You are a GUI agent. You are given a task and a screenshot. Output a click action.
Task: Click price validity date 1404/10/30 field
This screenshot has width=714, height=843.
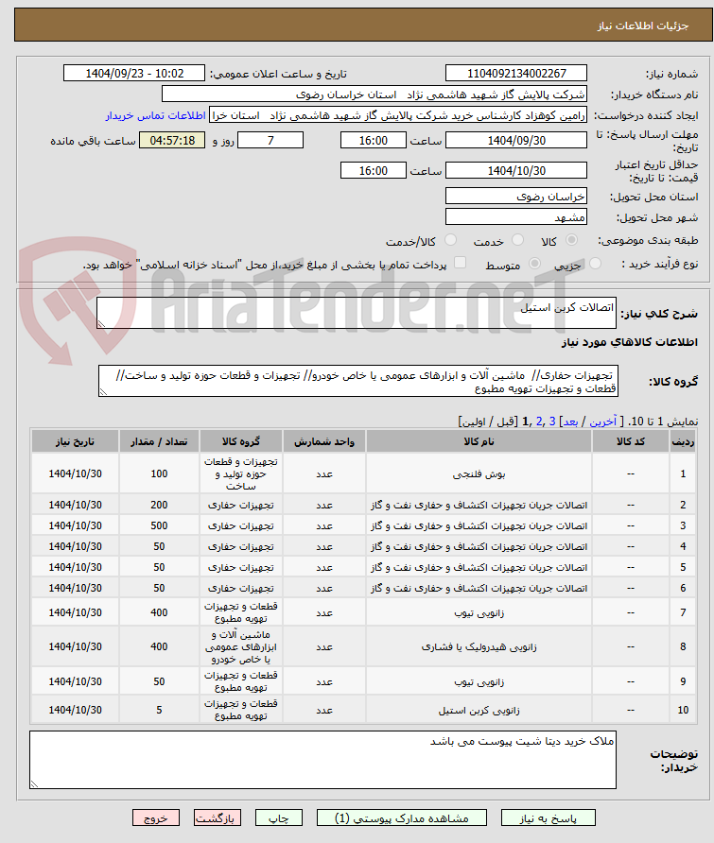tap(516, 170)
